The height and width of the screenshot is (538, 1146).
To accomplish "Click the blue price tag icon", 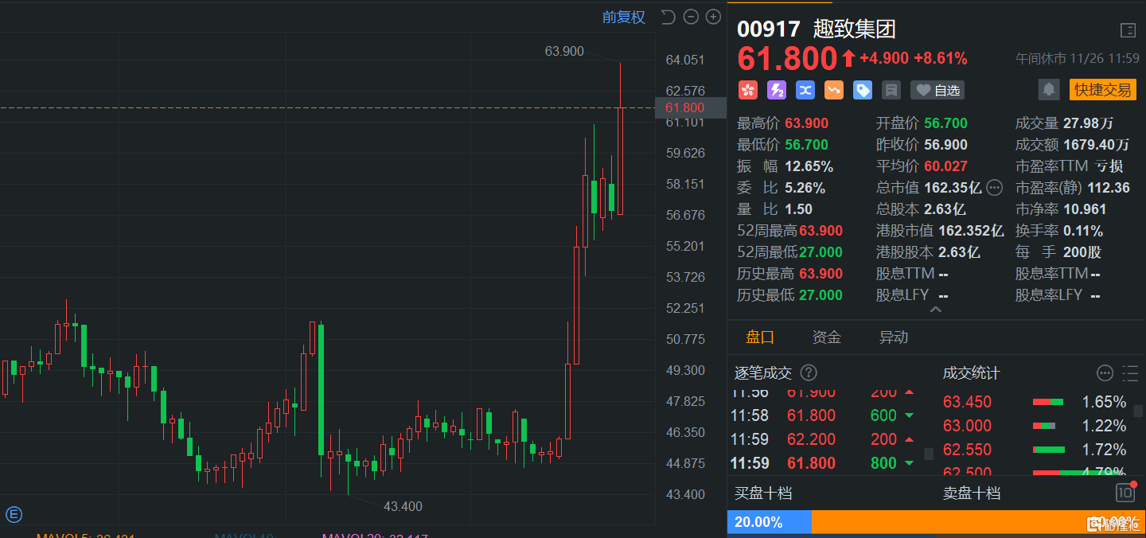I will pyautogui.click(x=863, y=90).
